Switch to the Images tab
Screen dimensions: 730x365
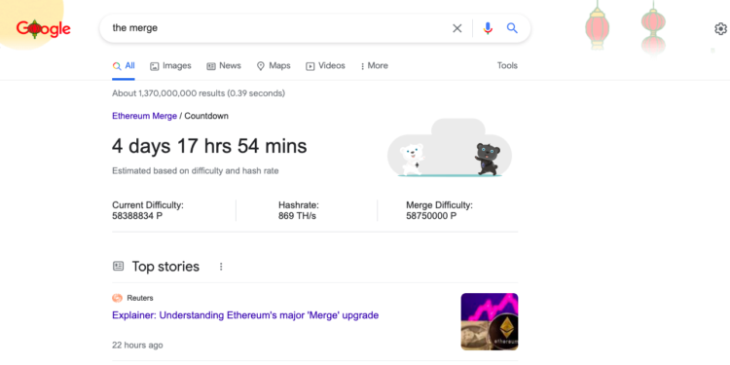(170, 65)
